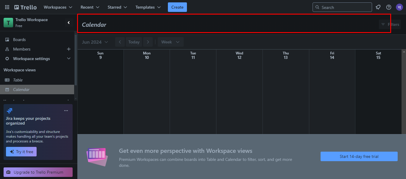Open the help question mark icon
This screenshot has width=406, height=179.
click(389, 7)
